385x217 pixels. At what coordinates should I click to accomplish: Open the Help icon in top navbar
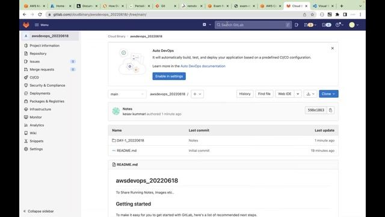point(339,25)
